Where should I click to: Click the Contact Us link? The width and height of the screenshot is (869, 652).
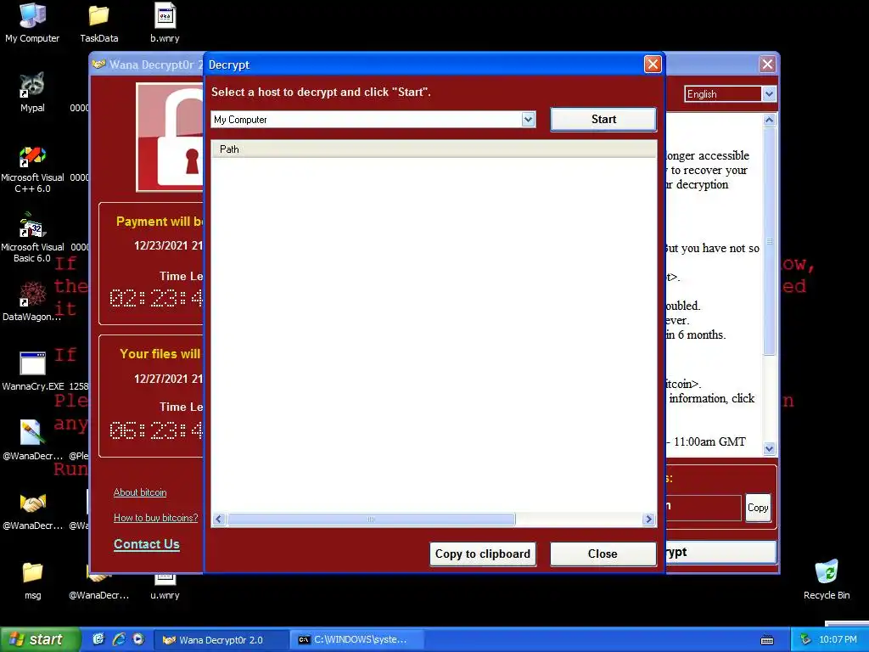(x=147, y=544)
